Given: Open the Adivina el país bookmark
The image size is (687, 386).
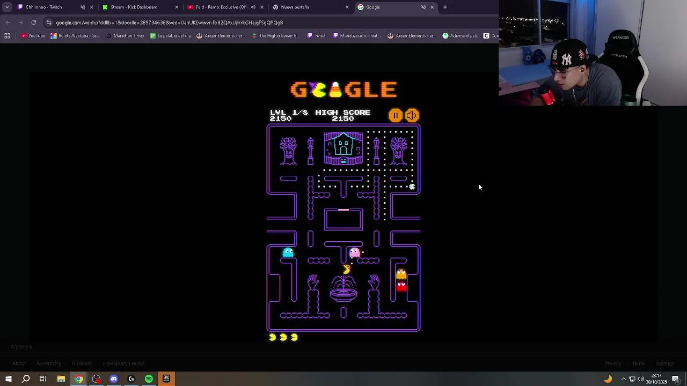Looking at the screenshot, I should (x=460, y=36).
